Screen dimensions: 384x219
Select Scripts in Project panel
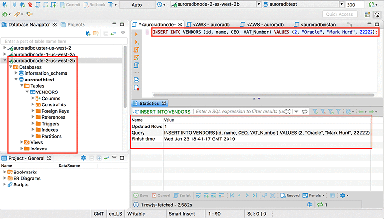[21, 185]
